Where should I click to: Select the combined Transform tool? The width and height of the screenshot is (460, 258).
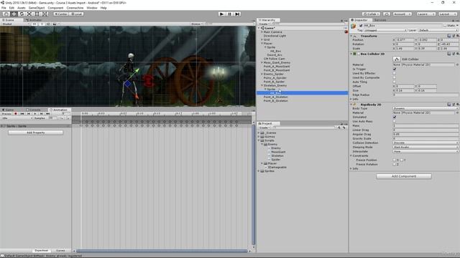(45, 14)
